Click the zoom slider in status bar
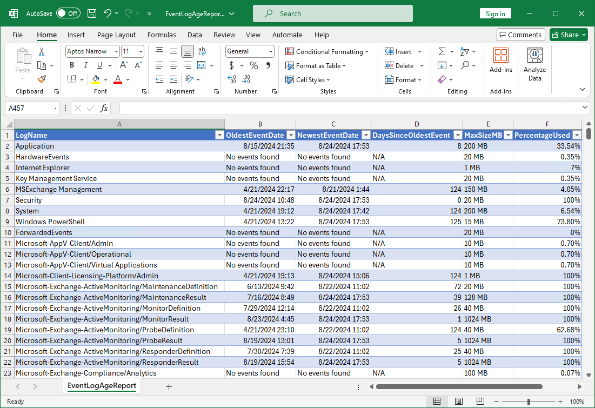595x408 pixels. [x=529, y=402]
